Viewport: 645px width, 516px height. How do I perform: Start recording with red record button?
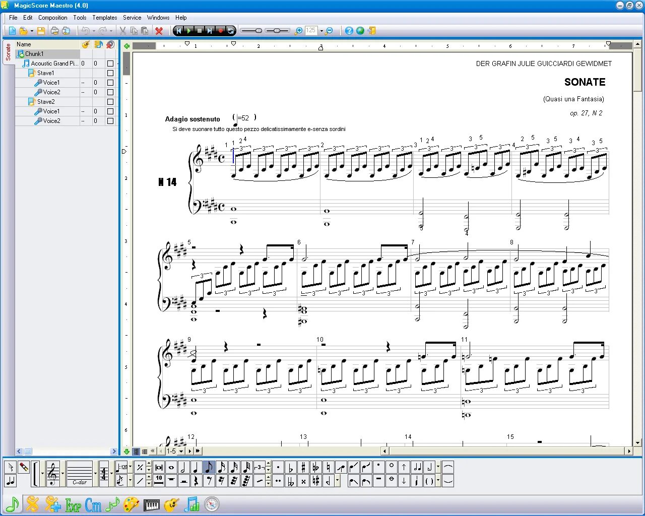tap(220, 31)
